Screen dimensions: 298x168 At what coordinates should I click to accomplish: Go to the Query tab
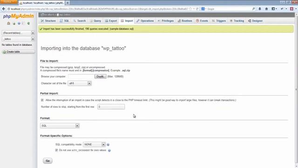(x=95, y=21)
